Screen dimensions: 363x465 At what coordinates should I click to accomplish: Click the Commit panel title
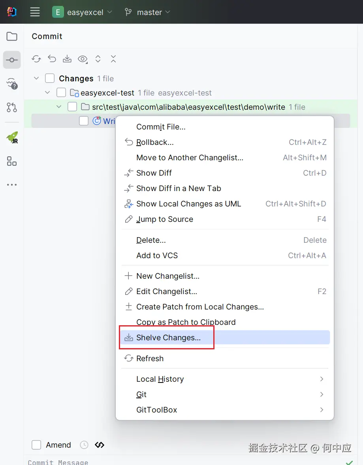pyautogui.click(x=47, y=36)
